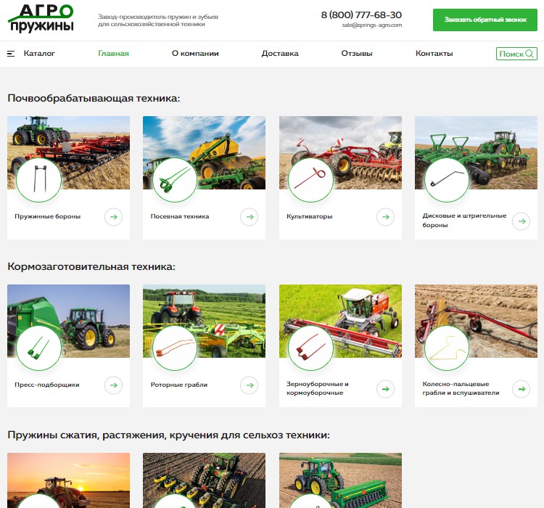Screen dimensions: 544x508
Task: Open Пресс-подборщики category link
Action: [47, 385]
